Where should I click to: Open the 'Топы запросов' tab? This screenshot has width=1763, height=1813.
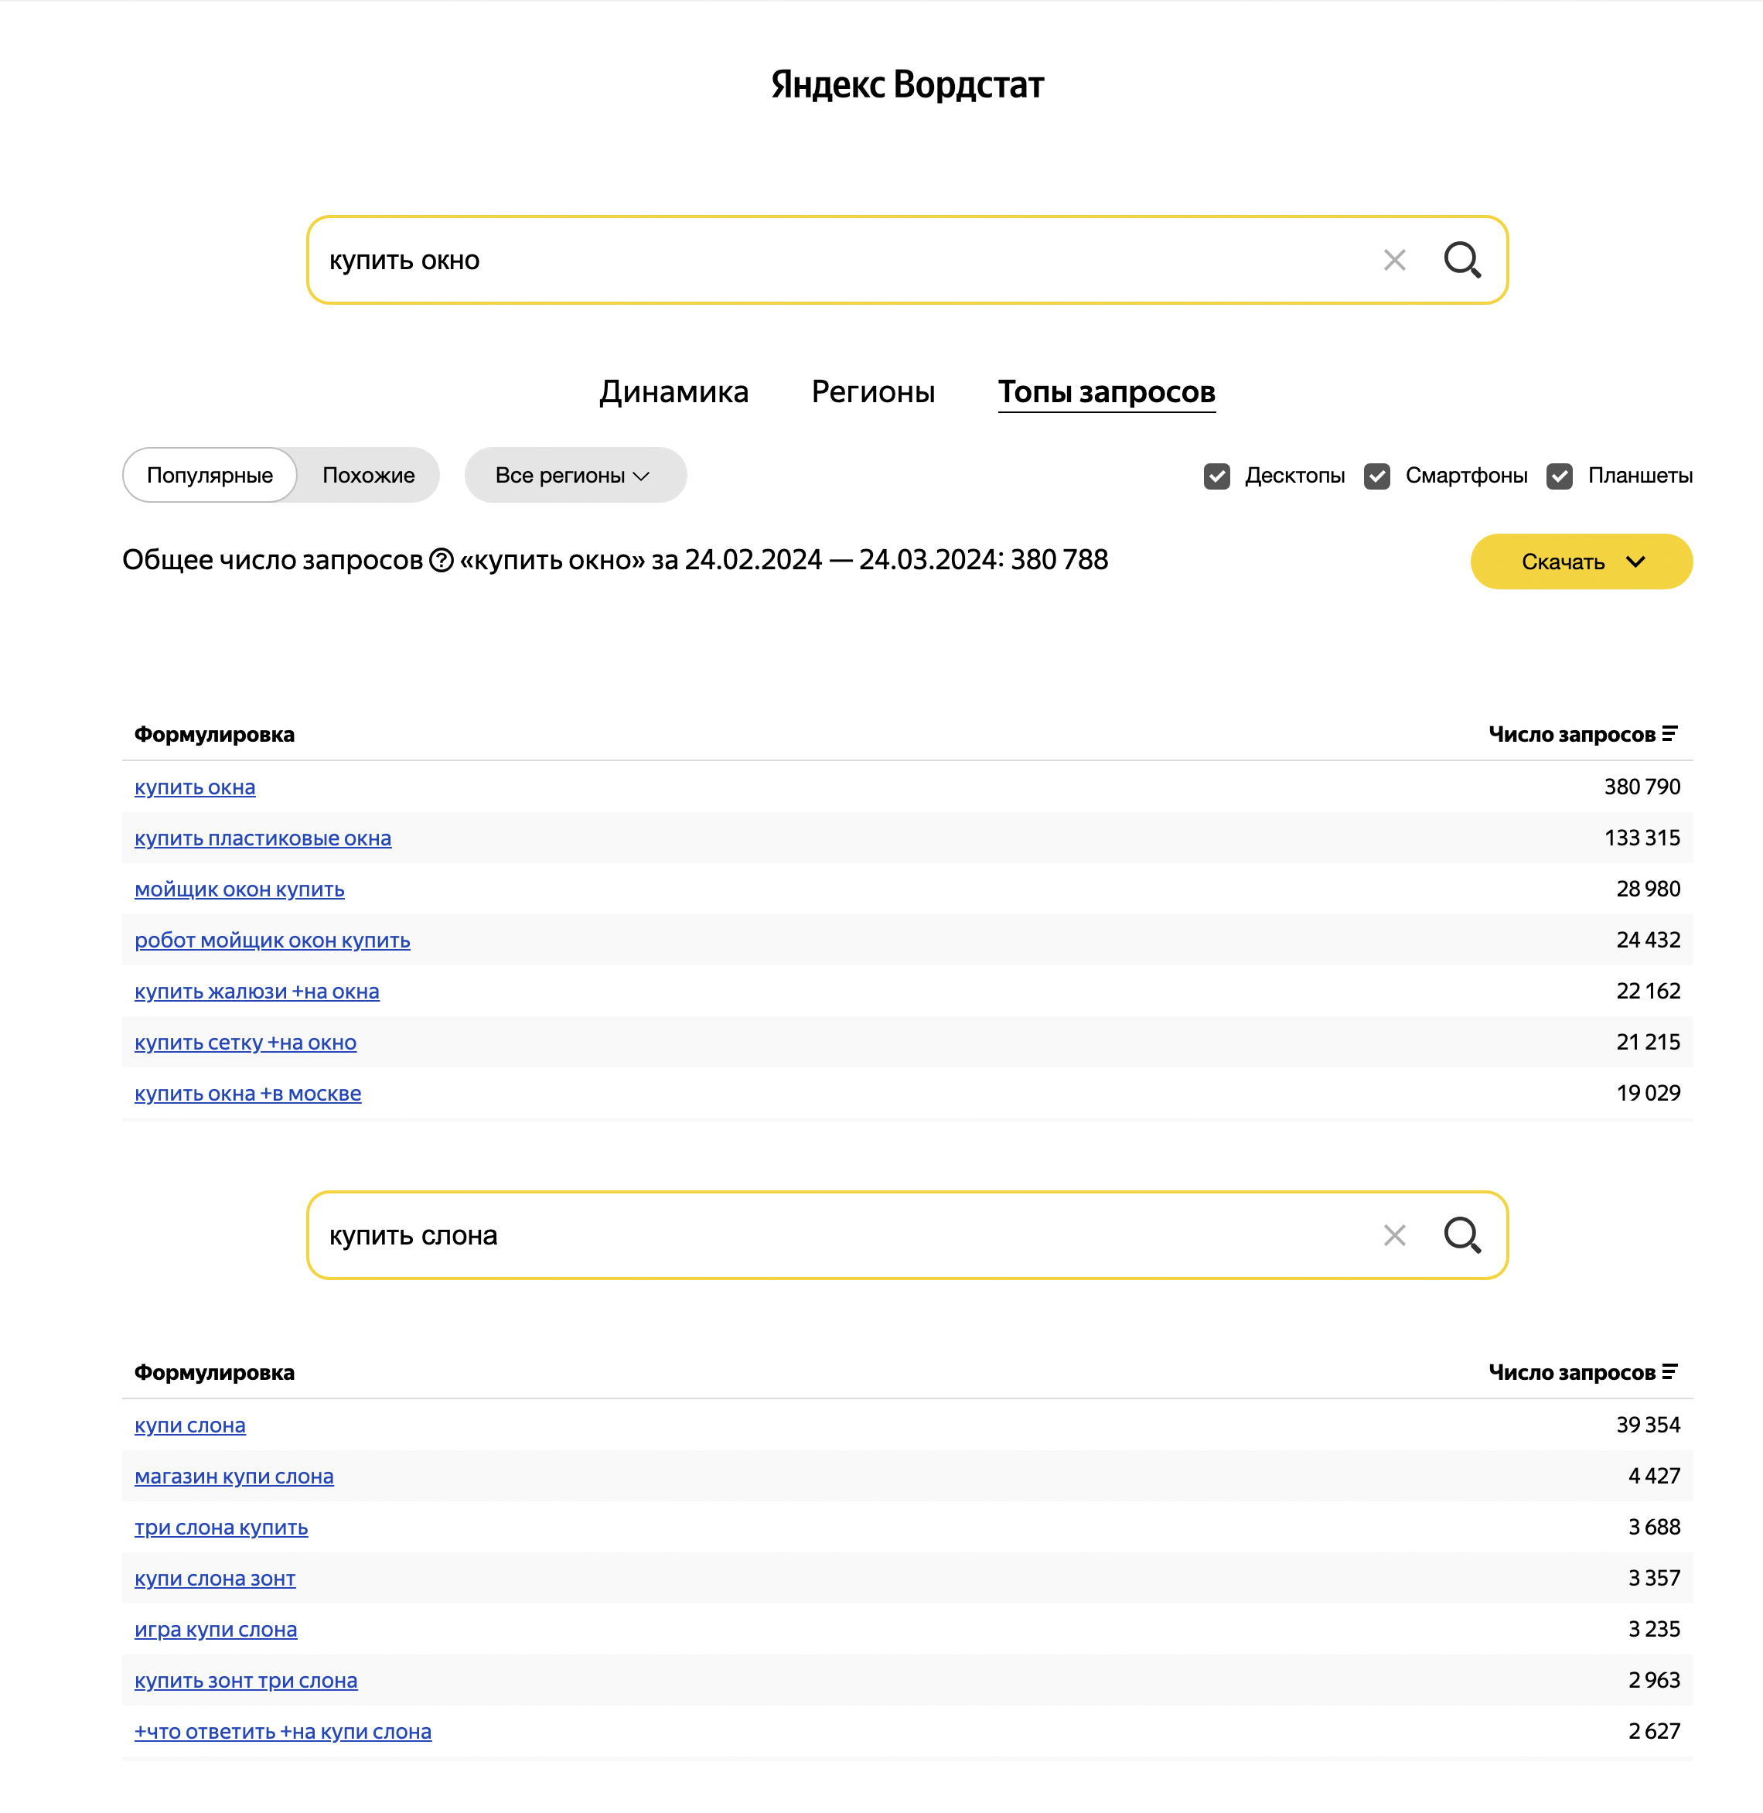tap(1107, 392)
